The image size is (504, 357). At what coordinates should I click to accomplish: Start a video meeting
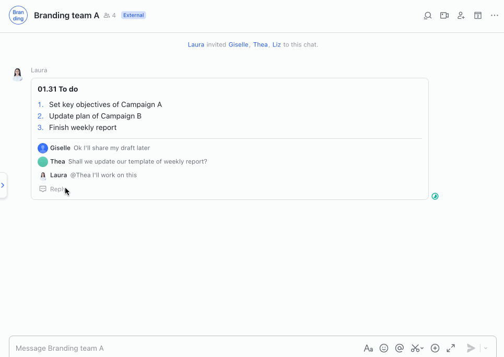pos(444,15)
